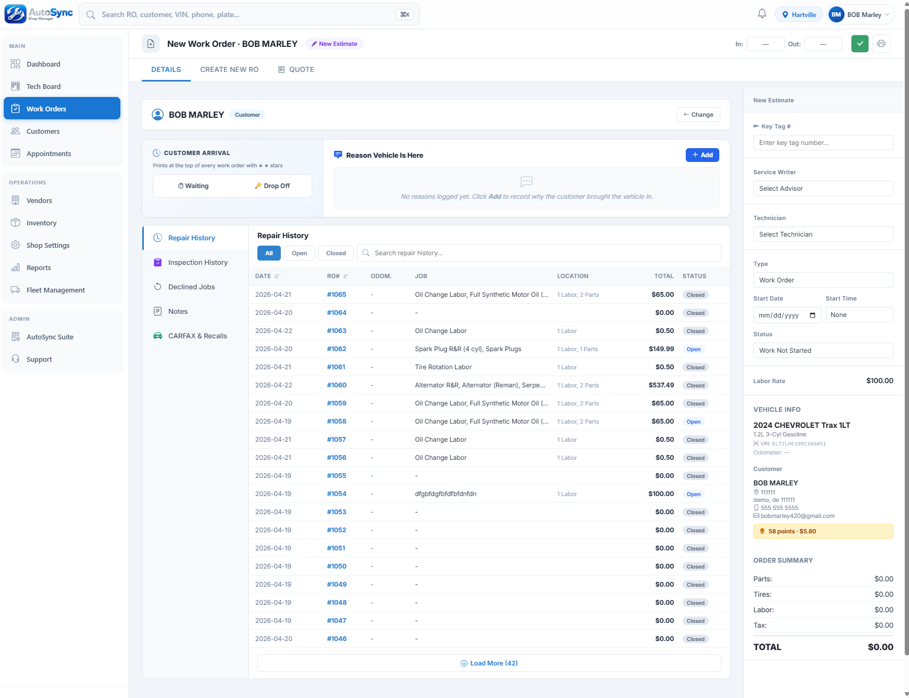Sort the table by the DATE column
Screen dimensions: 909x698
coord(267,276)
